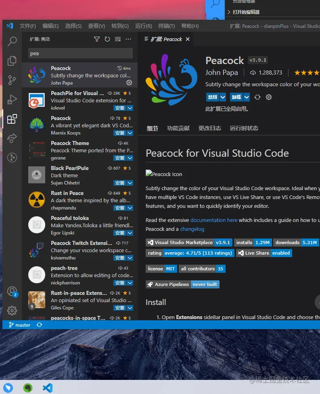This screenshot has width=320, height=394.
Task: Switch to the 功能贡献 tab
Action: pos(178,129)
